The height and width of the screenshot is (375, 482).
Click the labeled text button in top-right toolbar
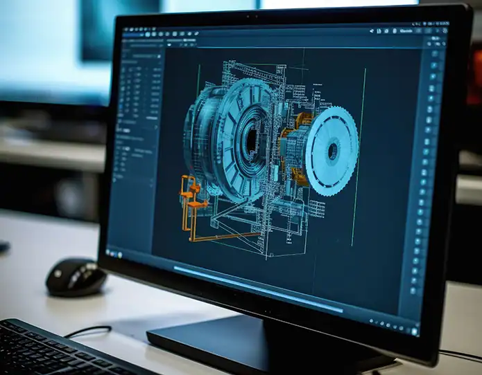click(406, 31)
